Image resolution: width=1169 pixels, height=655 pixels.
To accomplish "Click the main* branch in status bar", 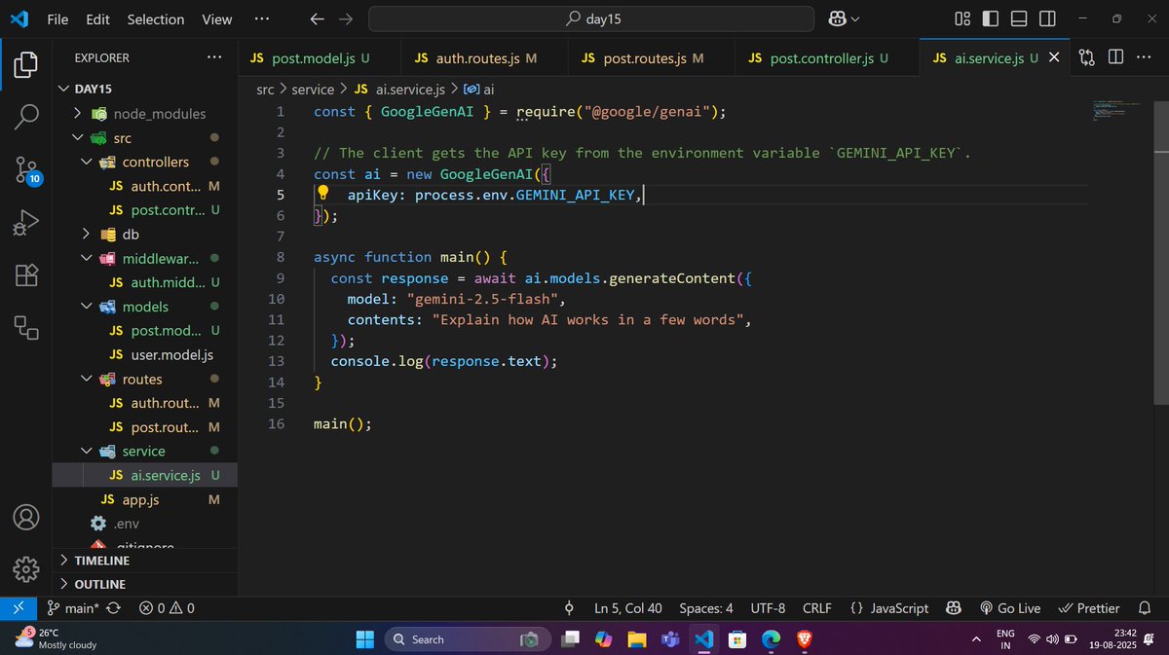I will [x=75, y=608].
